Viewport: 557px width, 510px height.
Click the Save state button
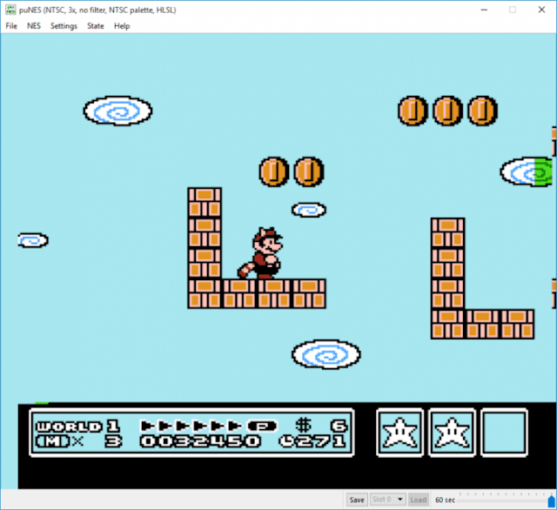point(357,500)
